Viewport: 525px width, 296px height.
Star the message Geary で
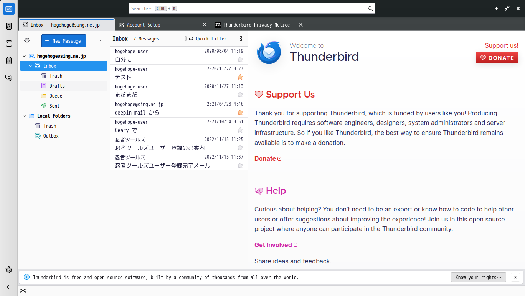(x=240, y=130)
